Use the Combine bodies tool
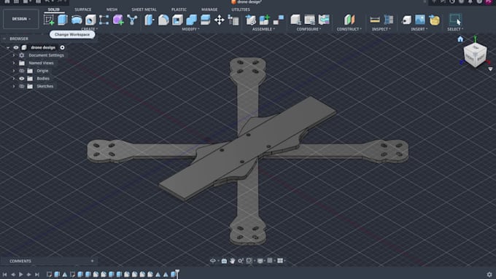 [x=191, y=20]
